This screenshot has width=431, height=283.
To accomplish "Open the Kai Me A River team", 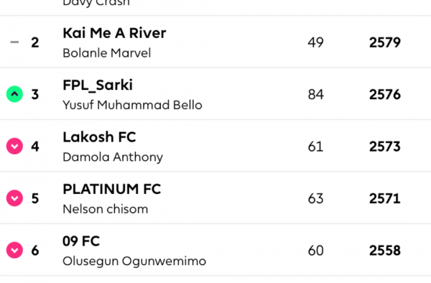I will (x=114, y=33).
